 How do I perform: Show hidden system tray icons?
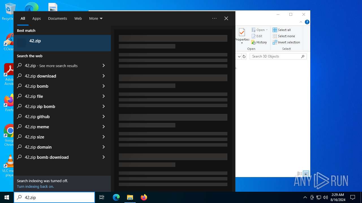[x=305, y=197]
